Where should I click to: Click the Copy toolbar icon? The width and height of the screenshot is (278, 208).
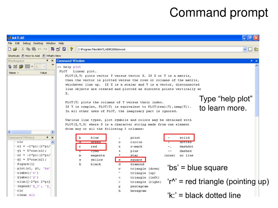point(28,49)
